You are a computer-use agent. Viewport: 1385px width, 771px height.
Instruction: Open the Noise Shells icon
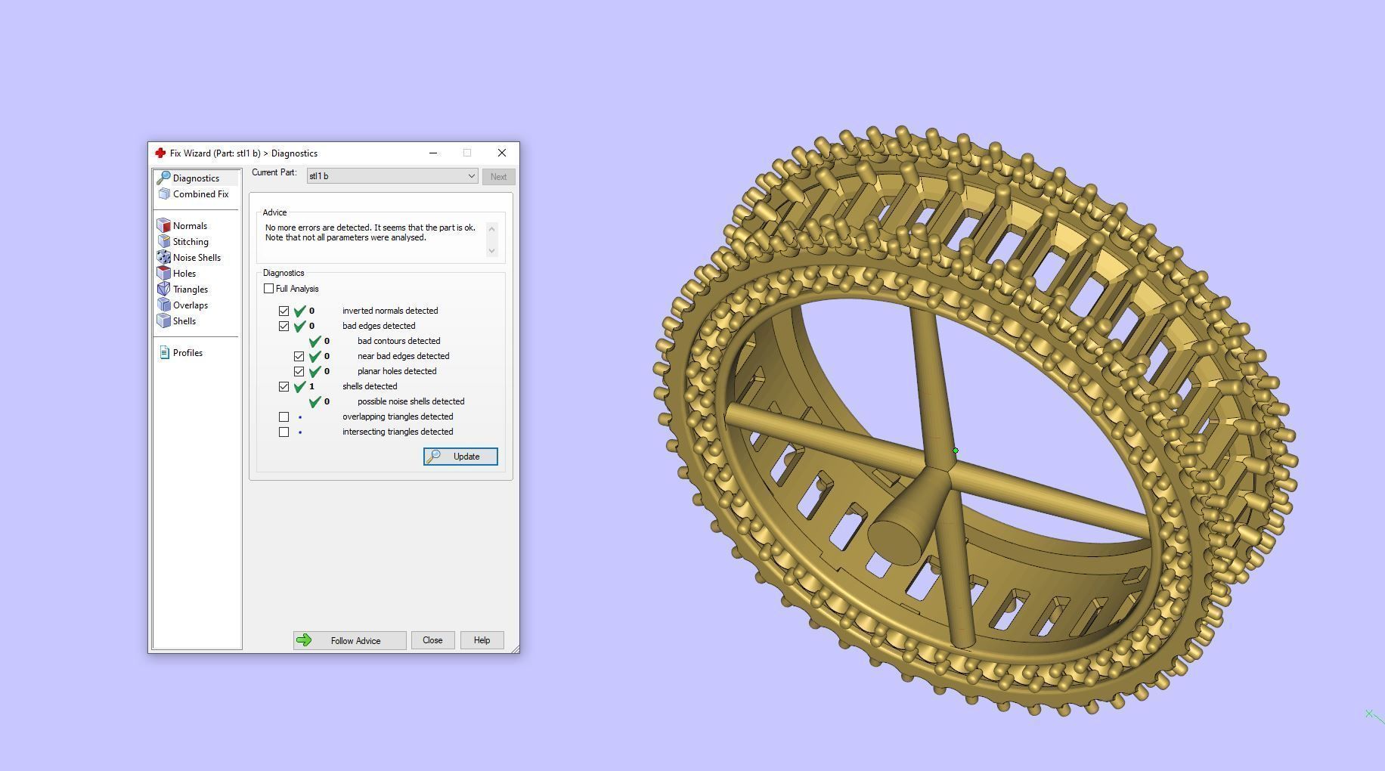click(164, 258)
